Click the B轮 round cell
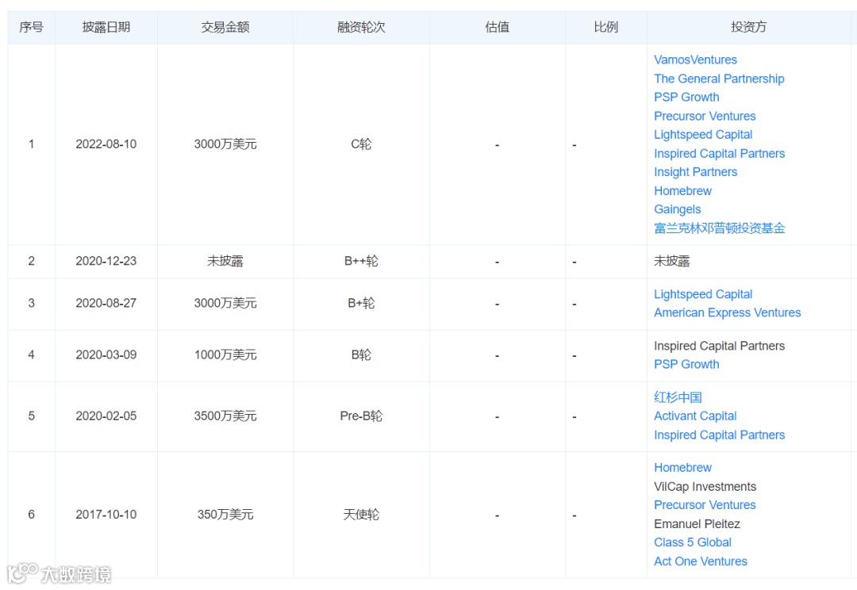The height and width of the screenshot is (590, 857). pos(361,355)
